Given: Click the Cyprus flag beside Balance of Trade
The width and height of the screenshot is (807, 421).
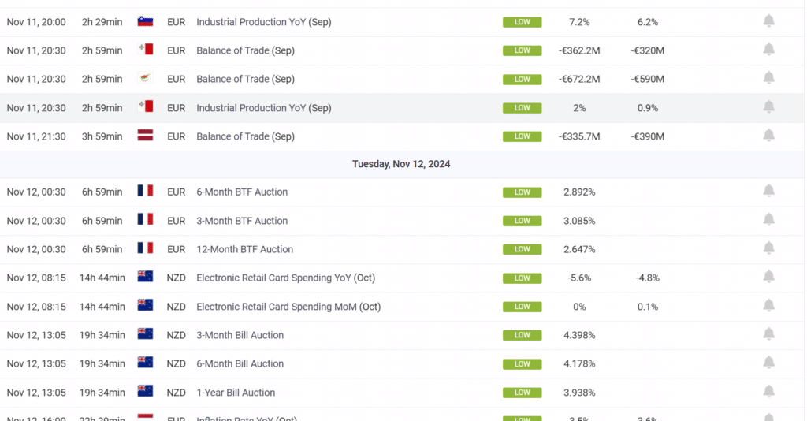Looking at the screenshot, I should coord(145,78).
